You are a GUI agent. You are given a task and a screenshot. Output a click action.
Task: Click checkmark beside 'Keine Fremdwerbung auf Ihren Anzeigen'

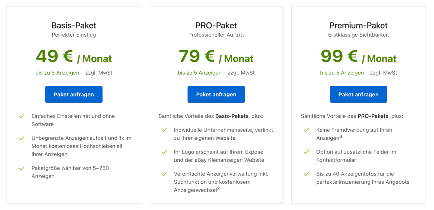[307, 130]
